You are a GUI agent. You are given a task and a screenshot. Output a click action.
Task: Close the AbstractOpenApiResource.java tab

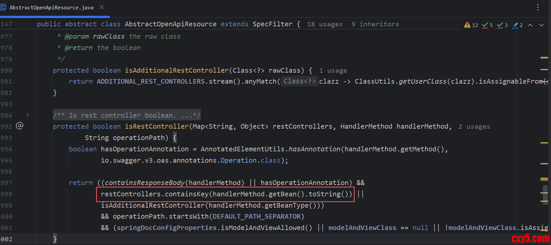pos(102,7)
